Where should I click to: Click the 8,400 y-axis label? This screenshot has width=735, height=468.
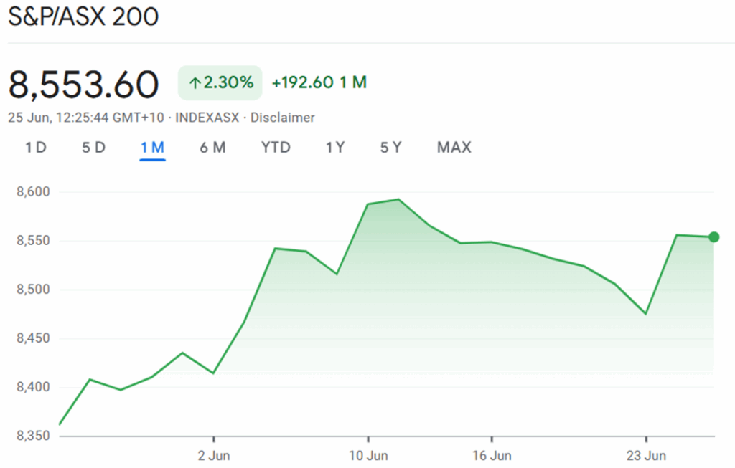(33, 387)
